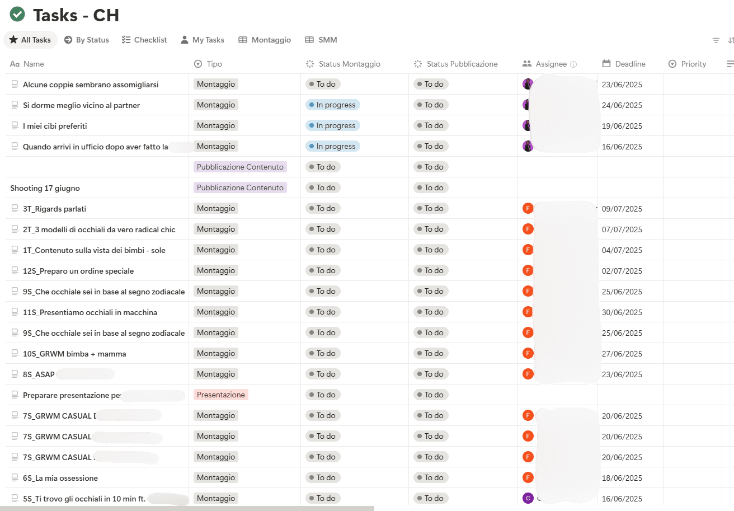Click the info icon next to Assignee
The height and width of the screenshot is (511, 734).
572,64
